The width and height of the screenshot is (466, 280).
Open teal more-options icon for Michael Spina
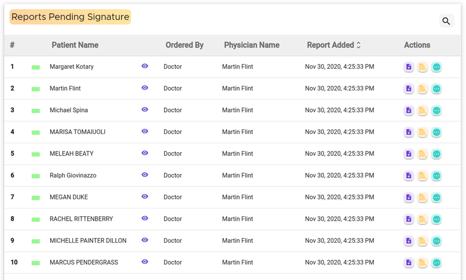pos(436,111)
